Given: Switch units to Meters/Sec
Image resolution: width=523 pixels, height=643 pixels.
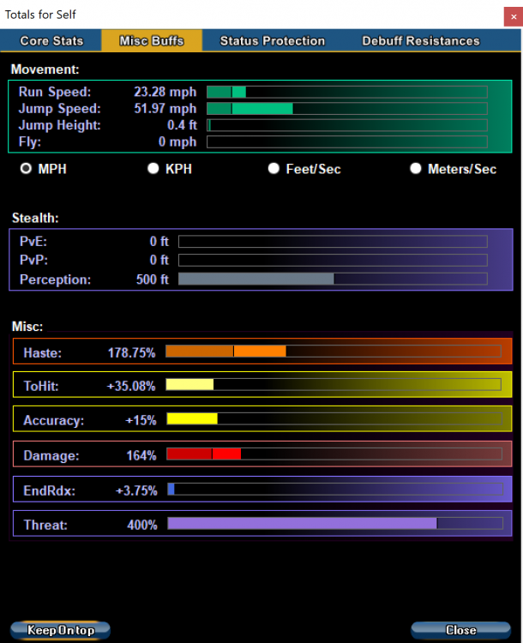Looking at the screenshot, I should (416, 169).
